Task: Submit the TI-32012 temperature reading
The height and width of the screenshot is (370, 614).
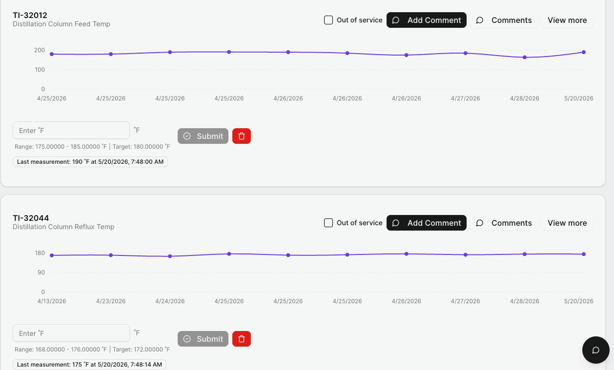Action: click(203, 136)
